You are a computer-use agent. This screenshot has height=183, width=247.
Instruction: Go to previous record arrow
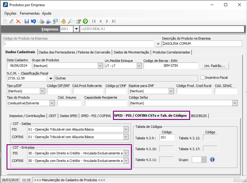(101, 21)
